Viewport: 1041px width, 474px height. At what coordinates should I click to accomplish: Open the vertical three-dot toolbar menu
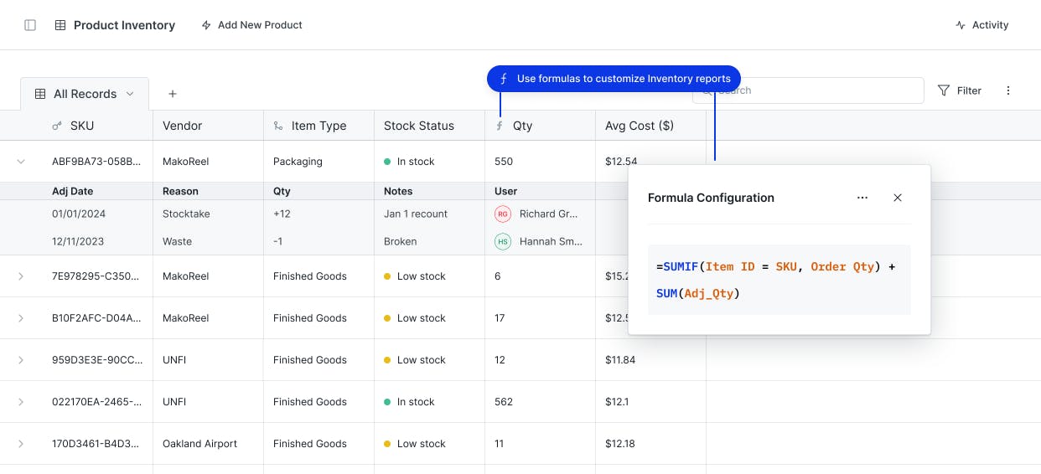1008,90
